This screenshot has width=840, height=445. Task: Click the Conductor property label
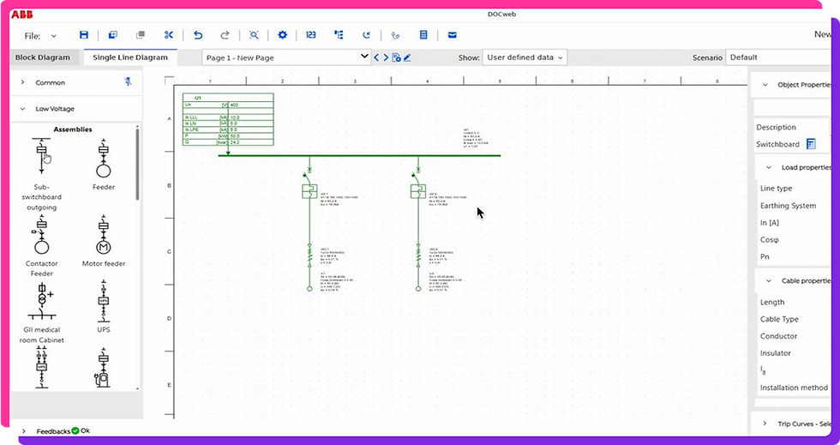point(778,336)
